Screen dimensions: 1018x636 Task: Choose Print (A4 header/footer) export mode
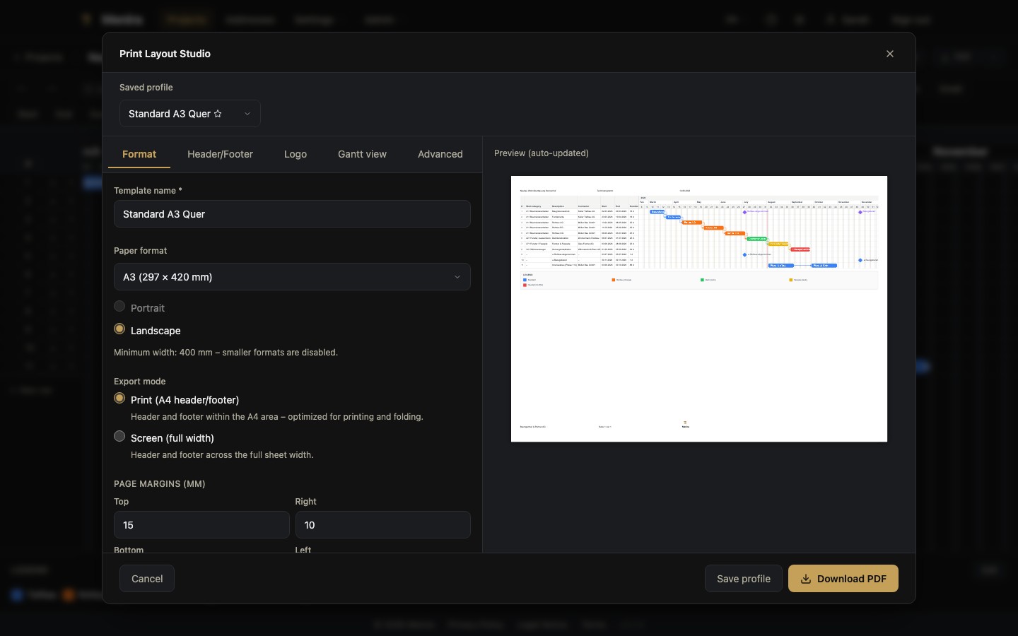click(x=119, y=399)
